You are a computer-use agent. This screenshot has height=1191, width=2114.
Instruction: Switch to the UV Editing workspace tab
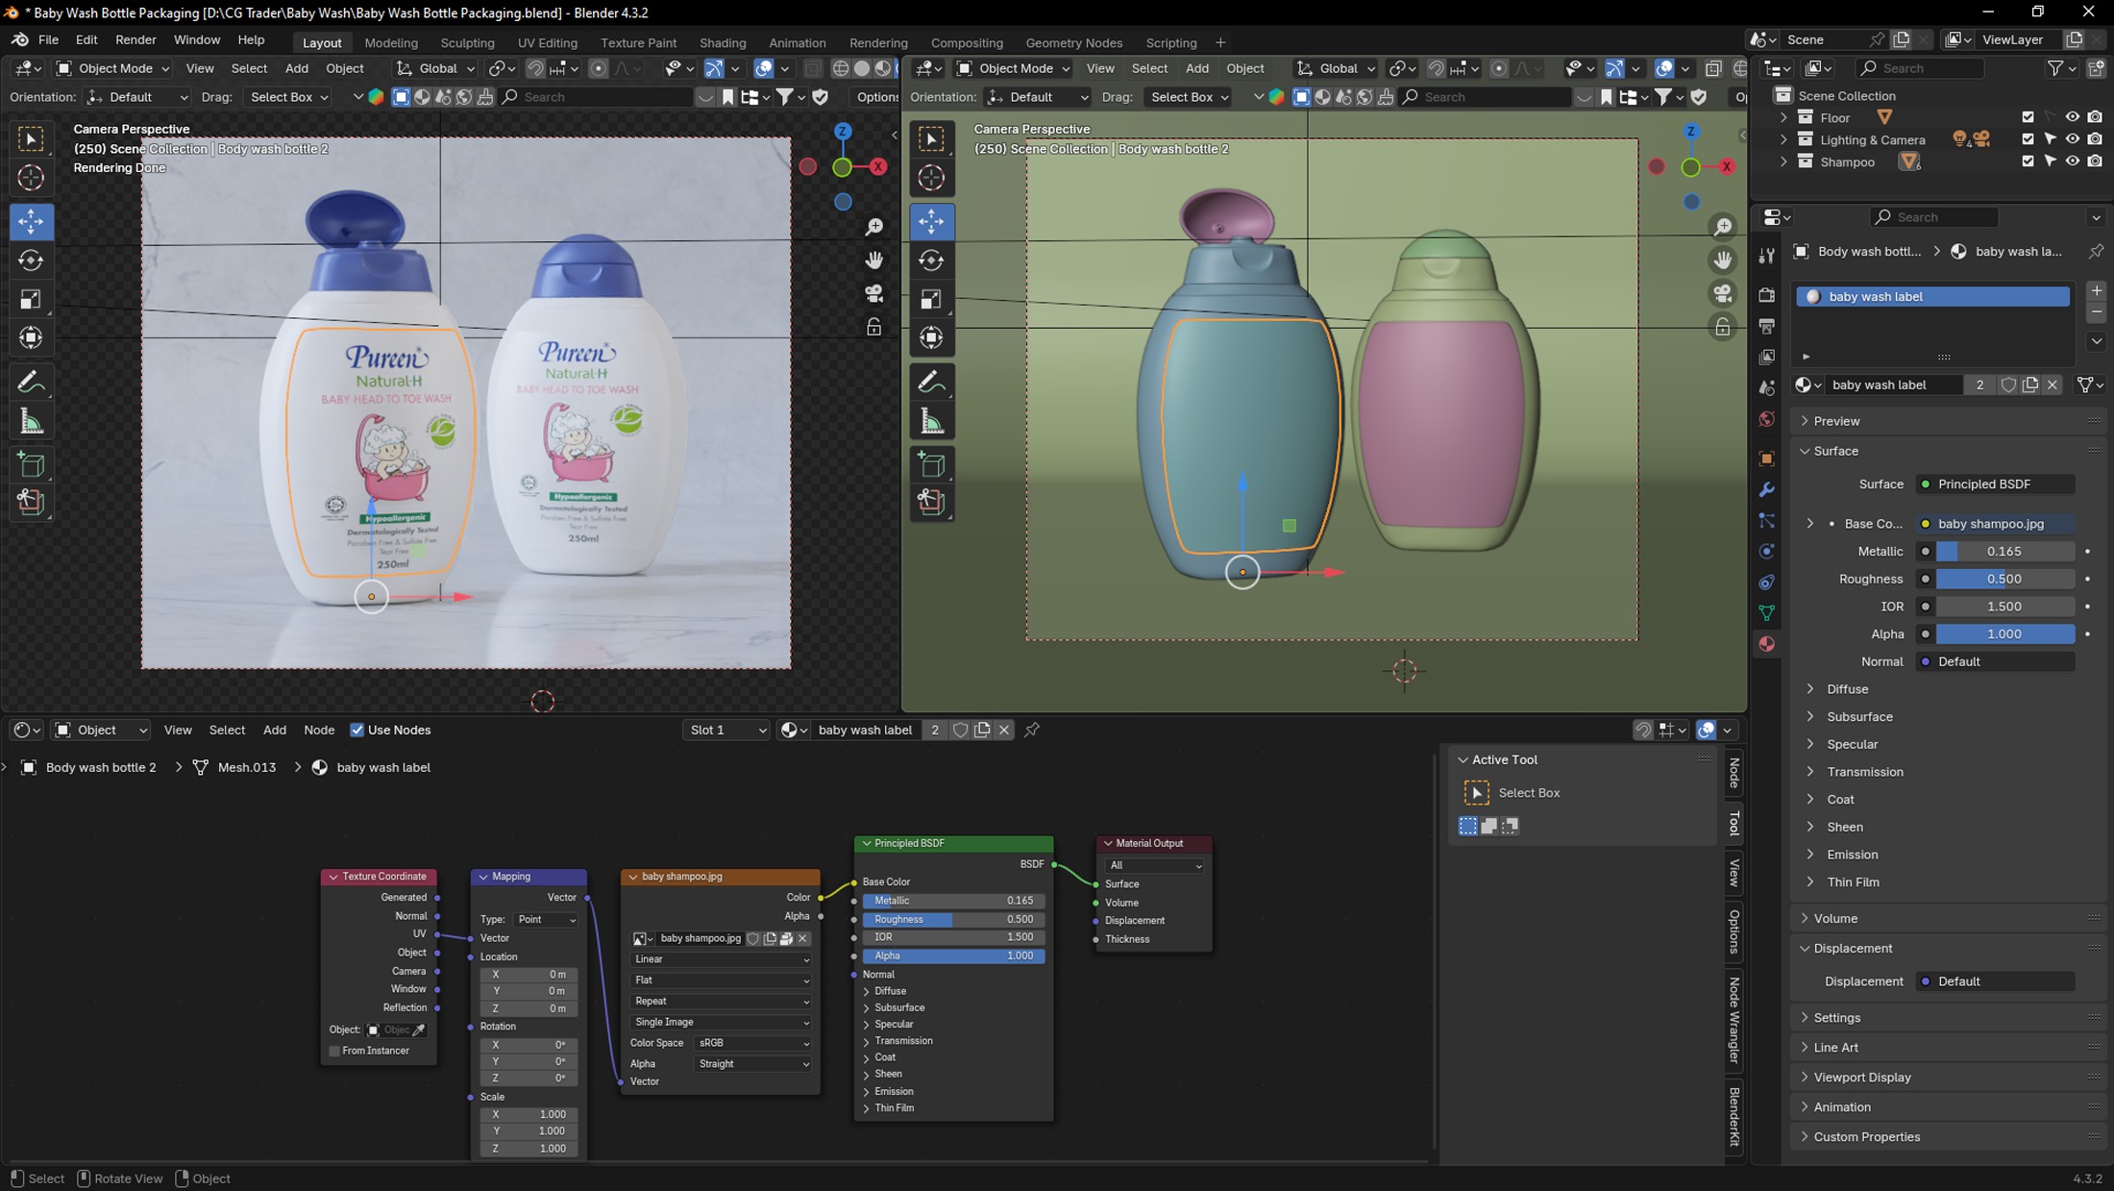click(x=547, y=42)
